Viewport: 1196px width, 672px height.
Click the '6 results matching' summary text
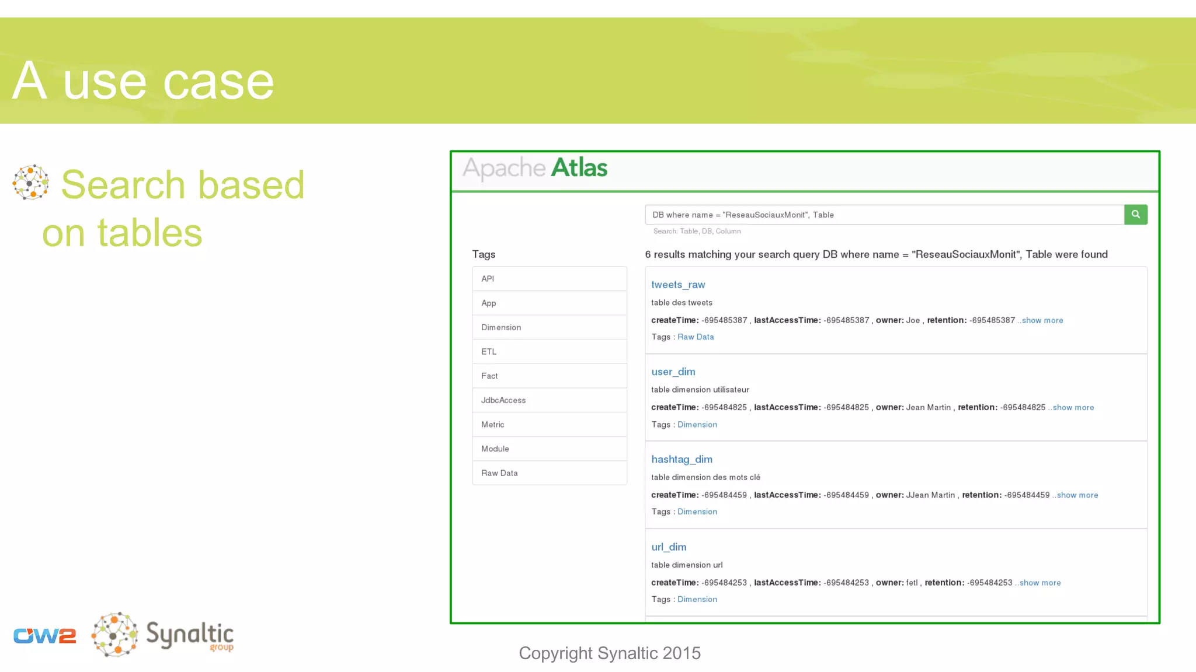click(x=876, y=254)
